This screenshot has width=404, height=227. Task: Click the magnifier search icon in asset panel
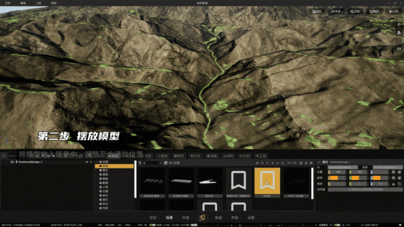pyautogui.click(x=161, y=163)
